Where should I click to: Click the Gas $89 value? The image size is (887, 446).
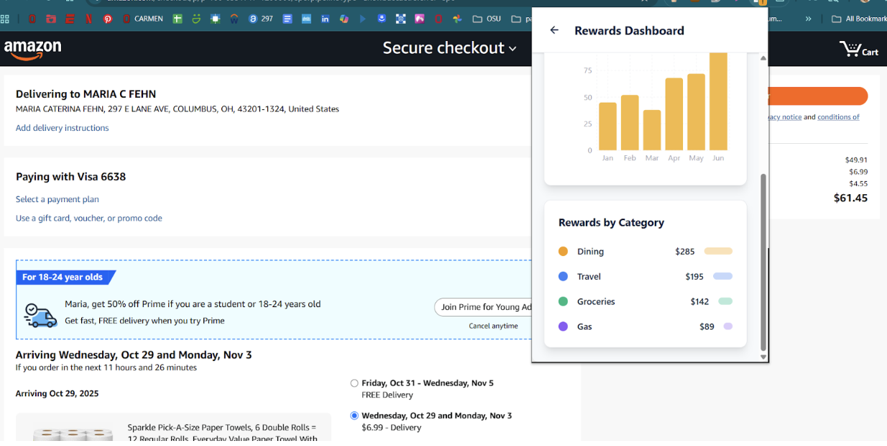pos(707,327)
